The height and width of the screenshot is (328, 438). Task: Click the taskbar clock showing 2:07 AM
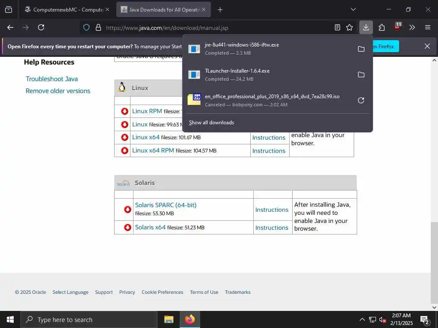(x=401, y=319)
